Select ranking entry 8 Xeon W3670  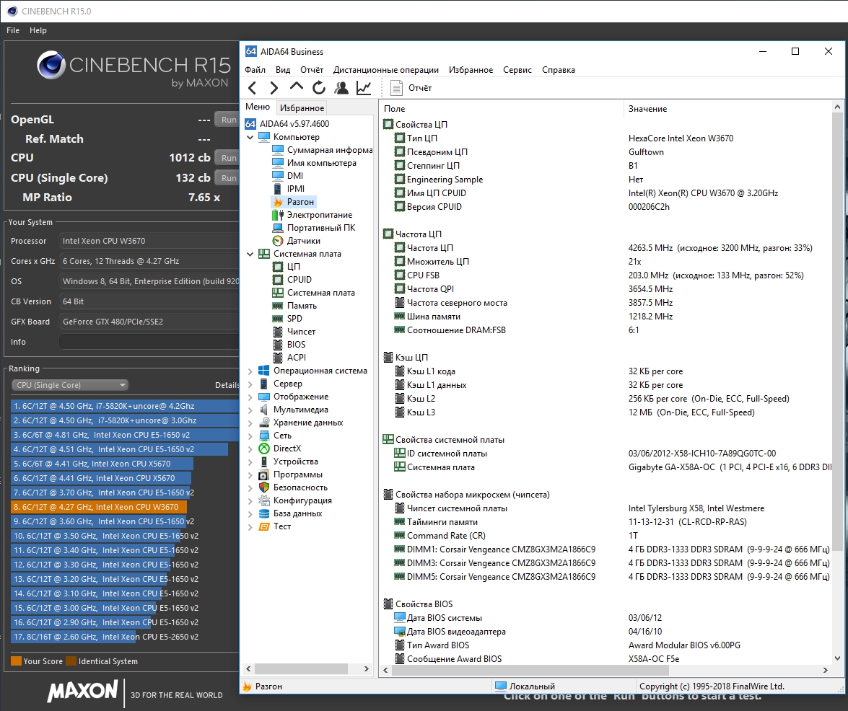(x=98, y=507)
